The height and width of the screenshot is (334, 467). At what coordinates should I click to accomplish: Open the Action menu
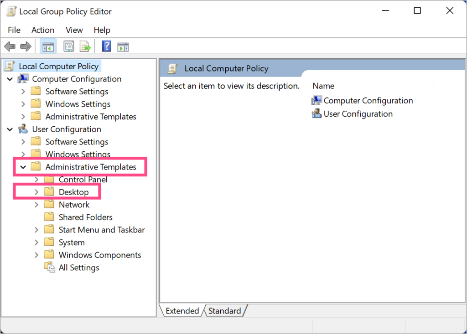tap(43, 30)
